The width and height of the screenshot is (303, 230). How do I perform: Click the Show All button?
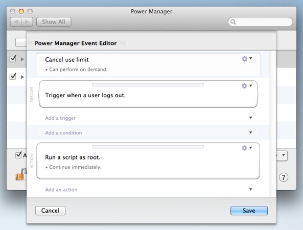[x=54, y=22]
